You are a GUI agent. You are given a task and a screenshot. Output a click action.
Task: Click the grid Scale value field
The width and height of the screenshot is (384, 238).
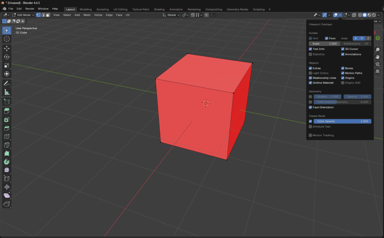(x=324, y=44)
